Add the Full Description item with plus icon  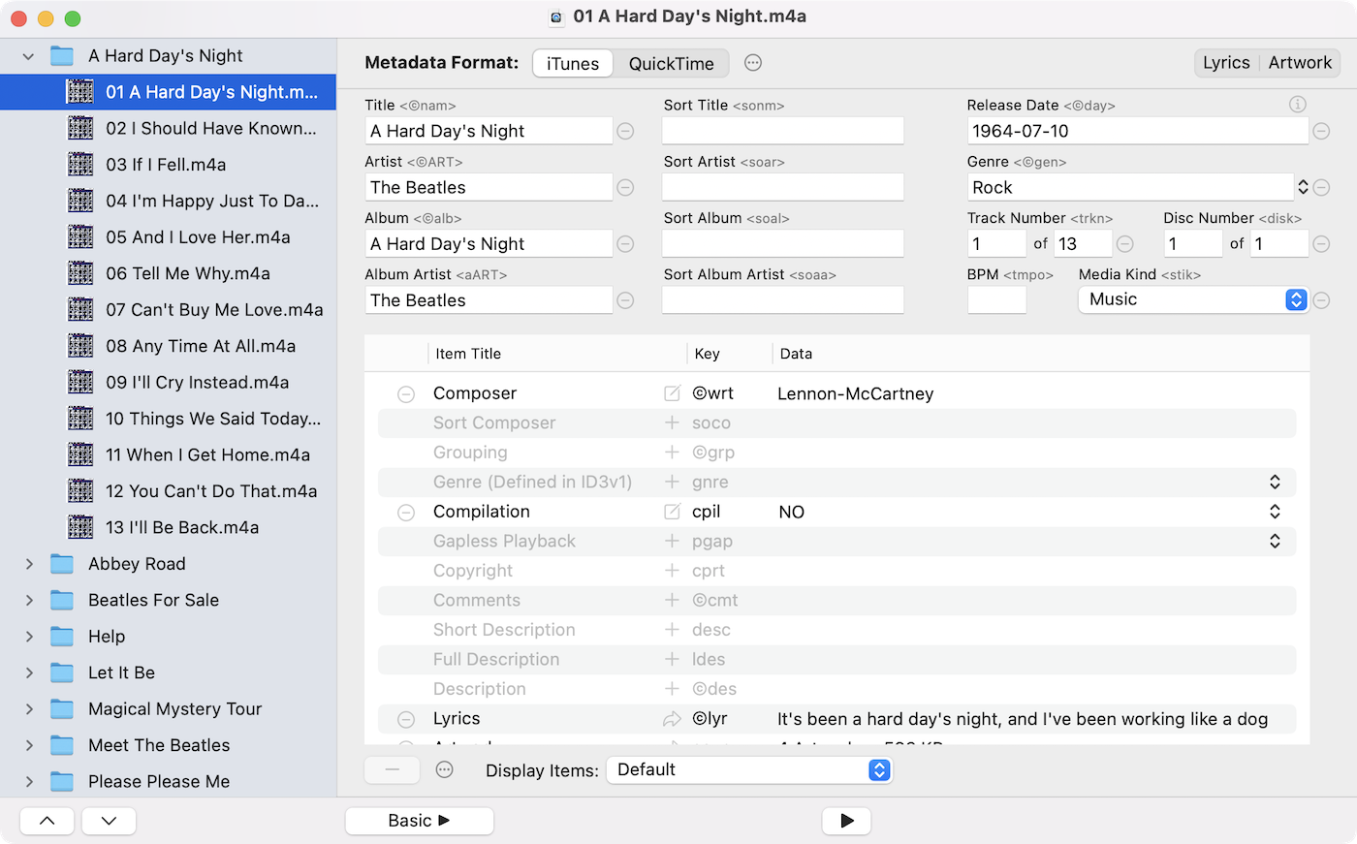click(672, 659)
